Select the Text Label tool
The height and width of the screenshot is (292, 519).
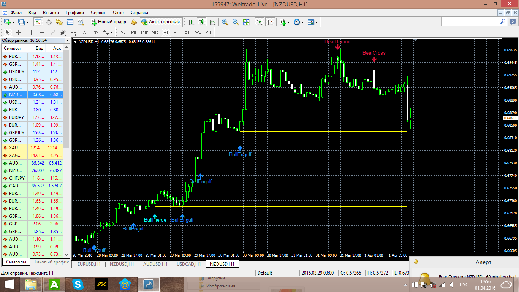tap(95, 32)
